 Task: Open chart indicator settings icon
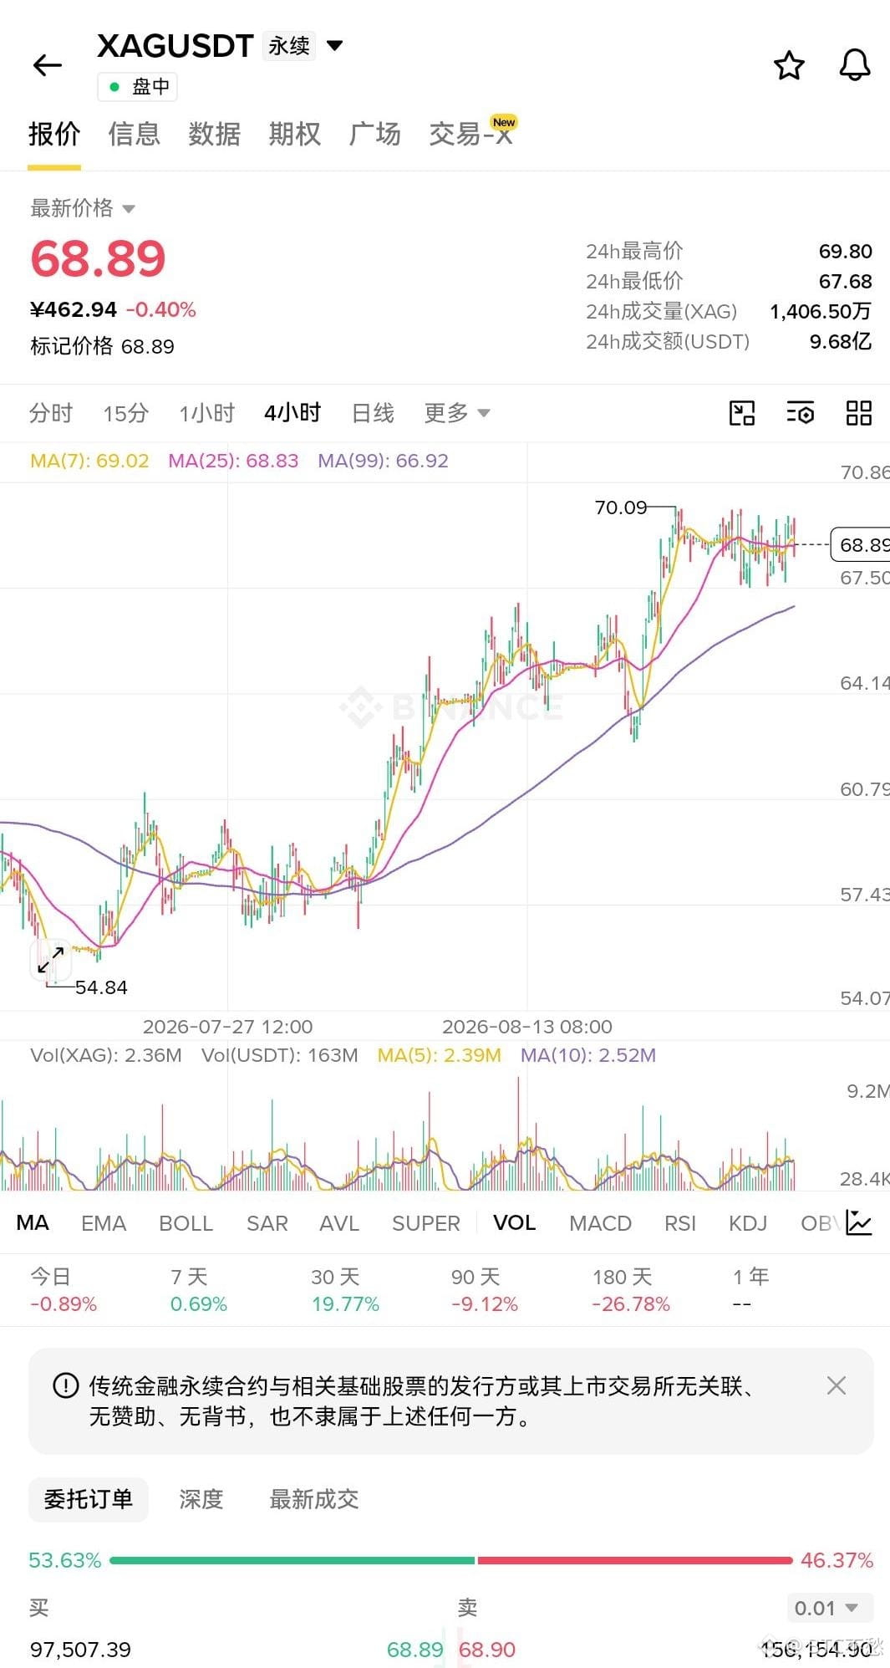801,413
